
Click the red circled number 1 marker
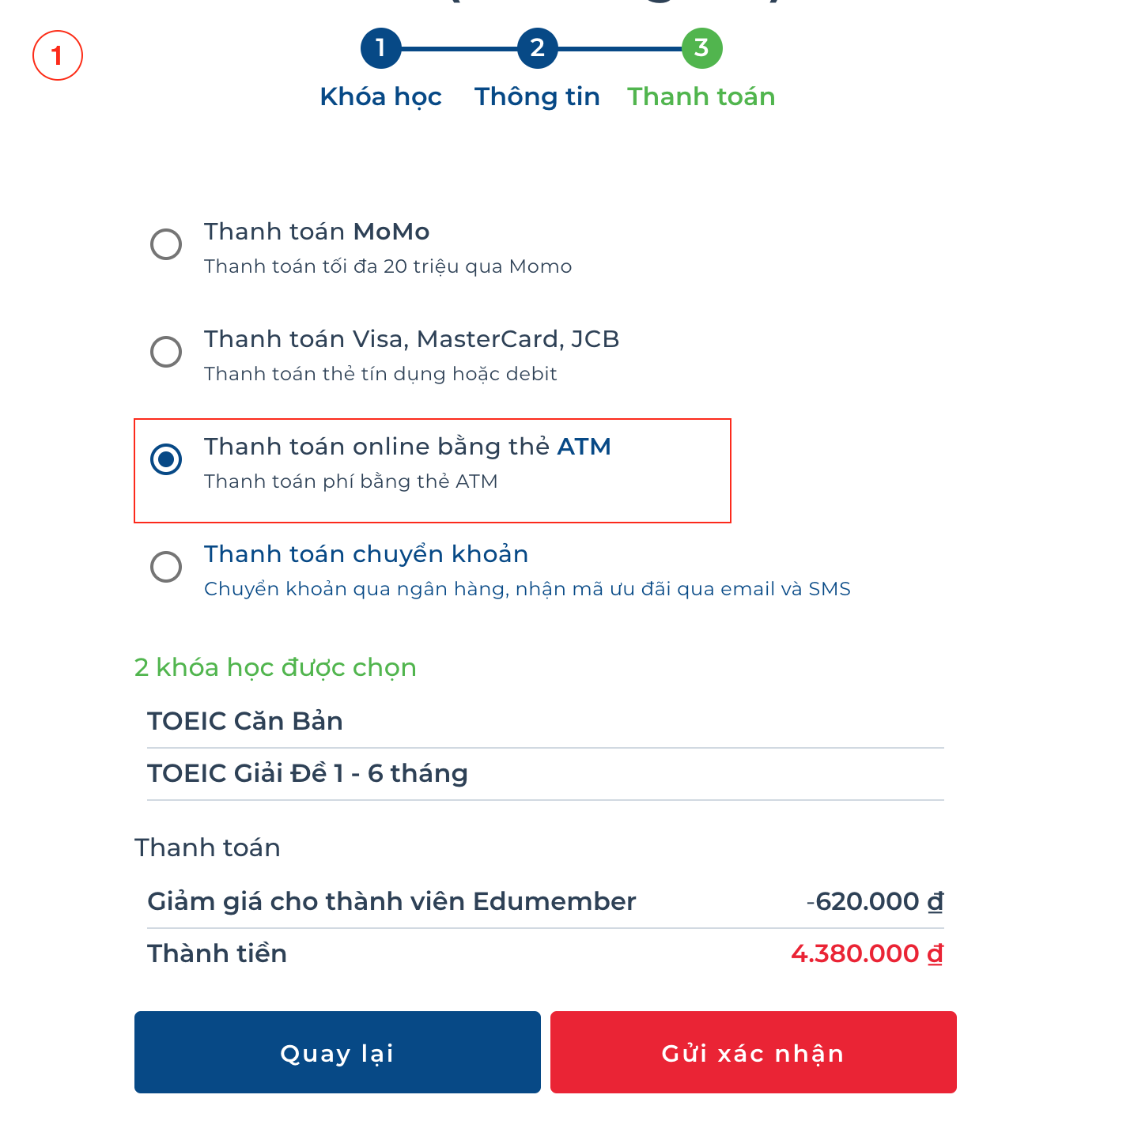pos(57,55)
